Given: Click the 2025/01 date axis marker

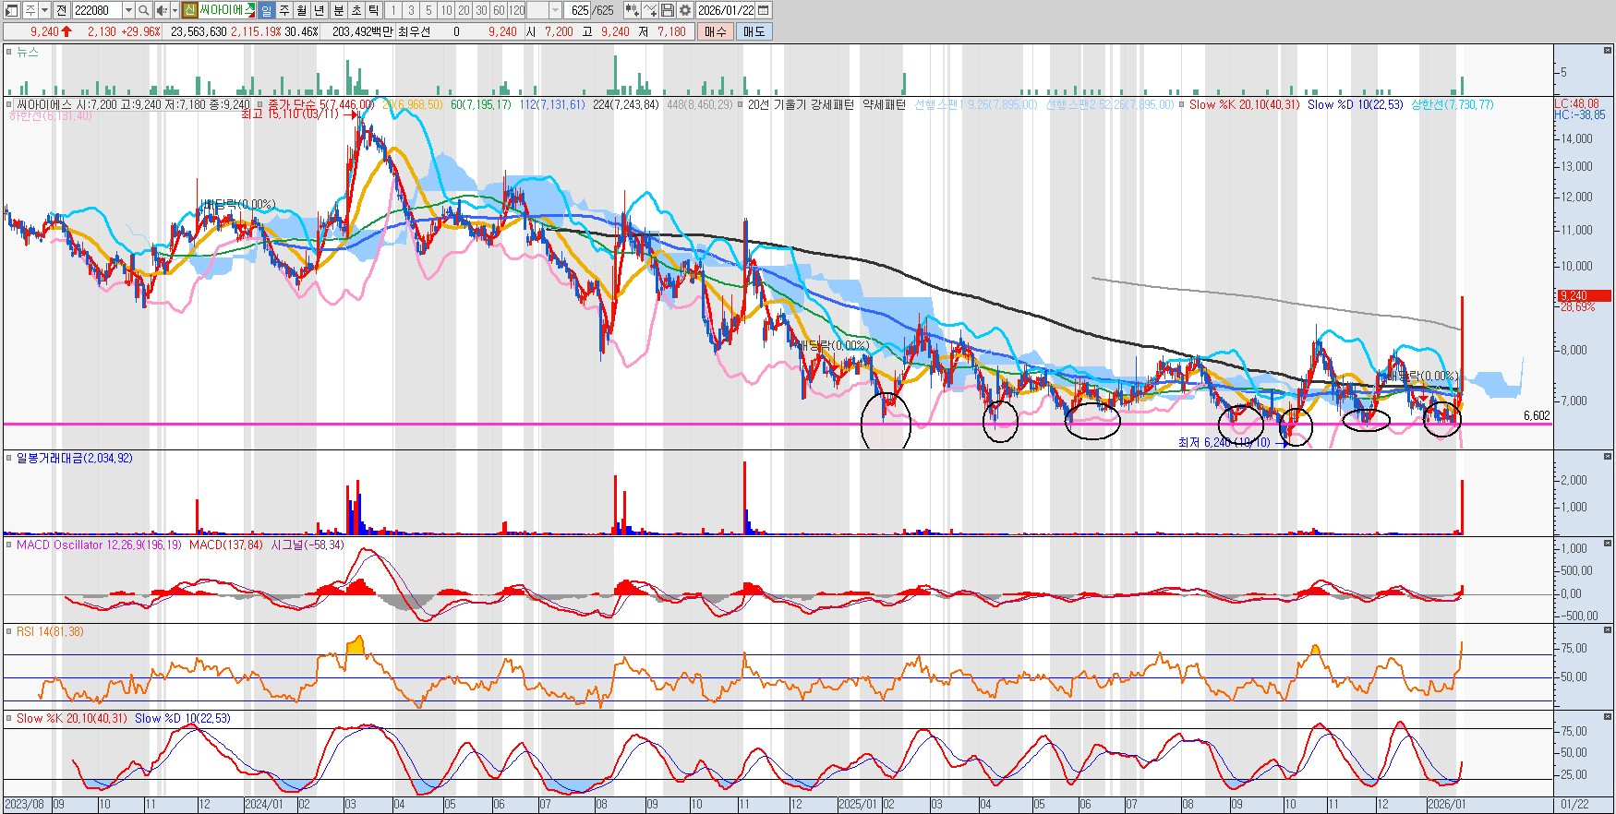Looking at the screenshot, I should point(858,804).
